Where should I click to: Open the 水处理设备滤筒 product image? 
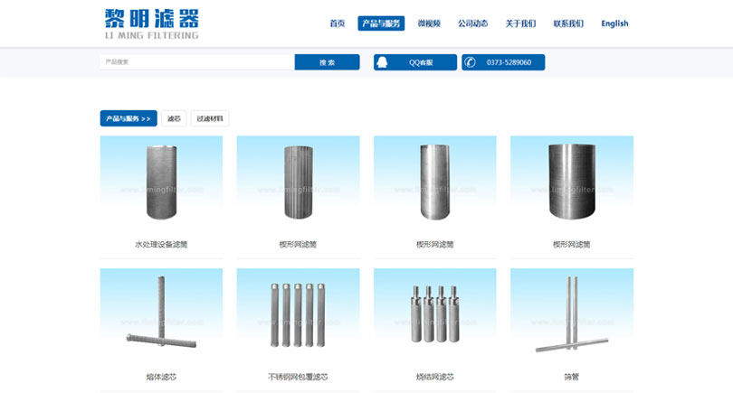pos(161,184)
